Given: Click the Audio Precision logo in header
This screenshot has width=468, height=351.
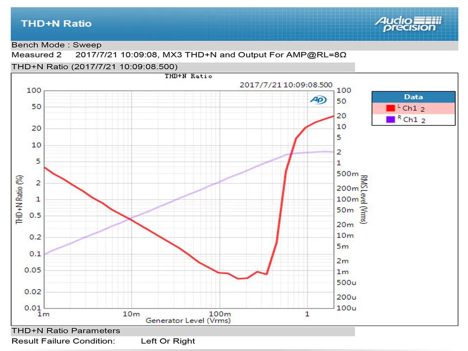Looking at the screenshot, I should [x=409, y=24].
